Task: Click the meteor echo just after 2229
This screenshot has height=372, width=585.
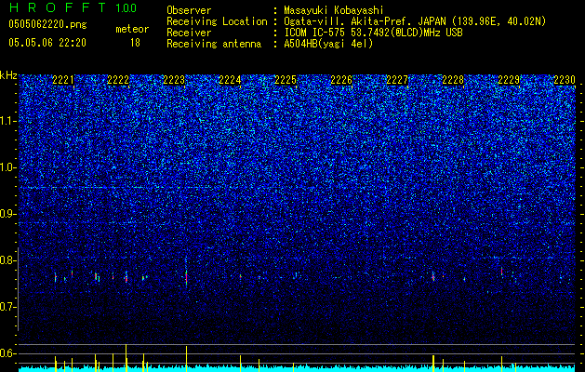Action: tap(502, 271)
